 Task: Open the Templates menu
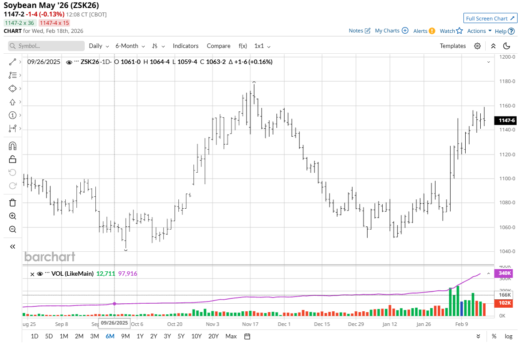[452, 46]
